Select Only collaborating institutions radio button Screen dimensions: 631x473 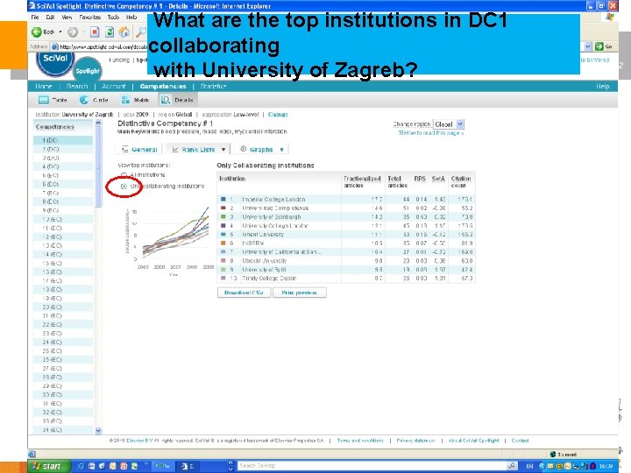coord(124,187)
